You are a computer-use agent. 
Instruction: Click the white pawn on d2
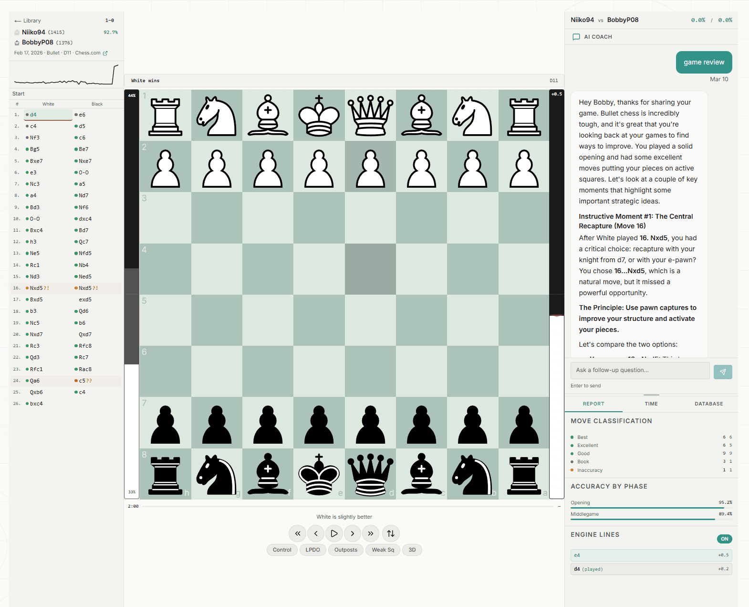point(370,167)
